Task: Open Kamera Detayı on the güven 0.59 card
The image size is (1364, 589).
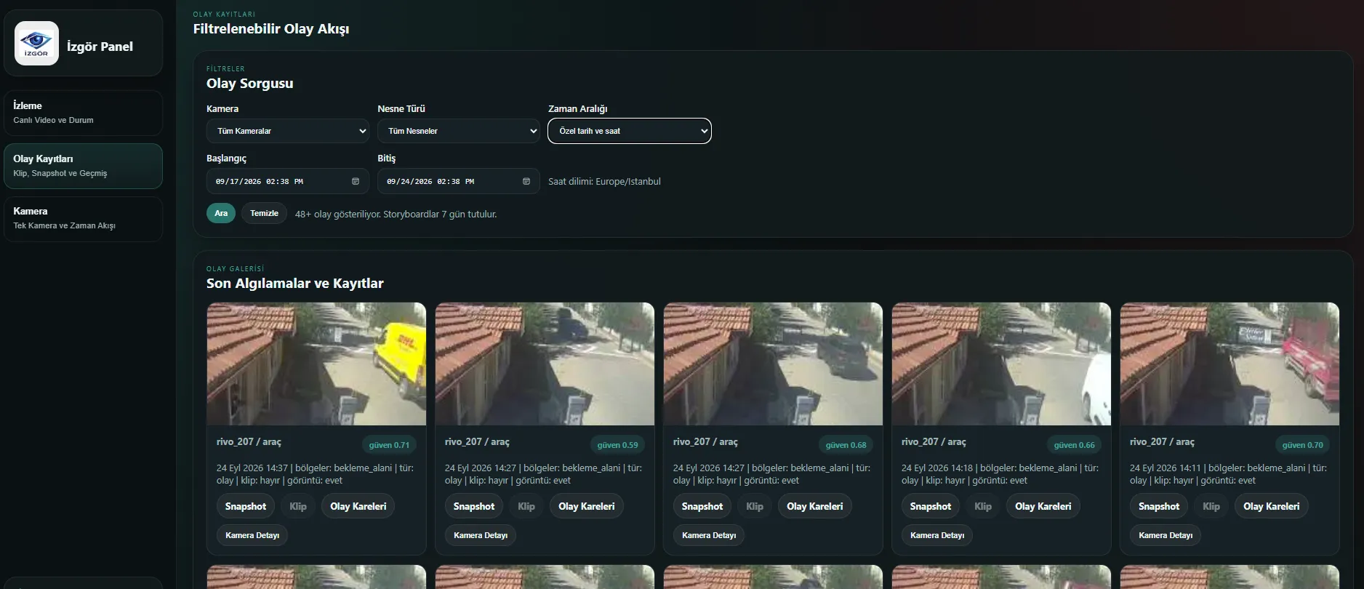Action: click(481, 535)
